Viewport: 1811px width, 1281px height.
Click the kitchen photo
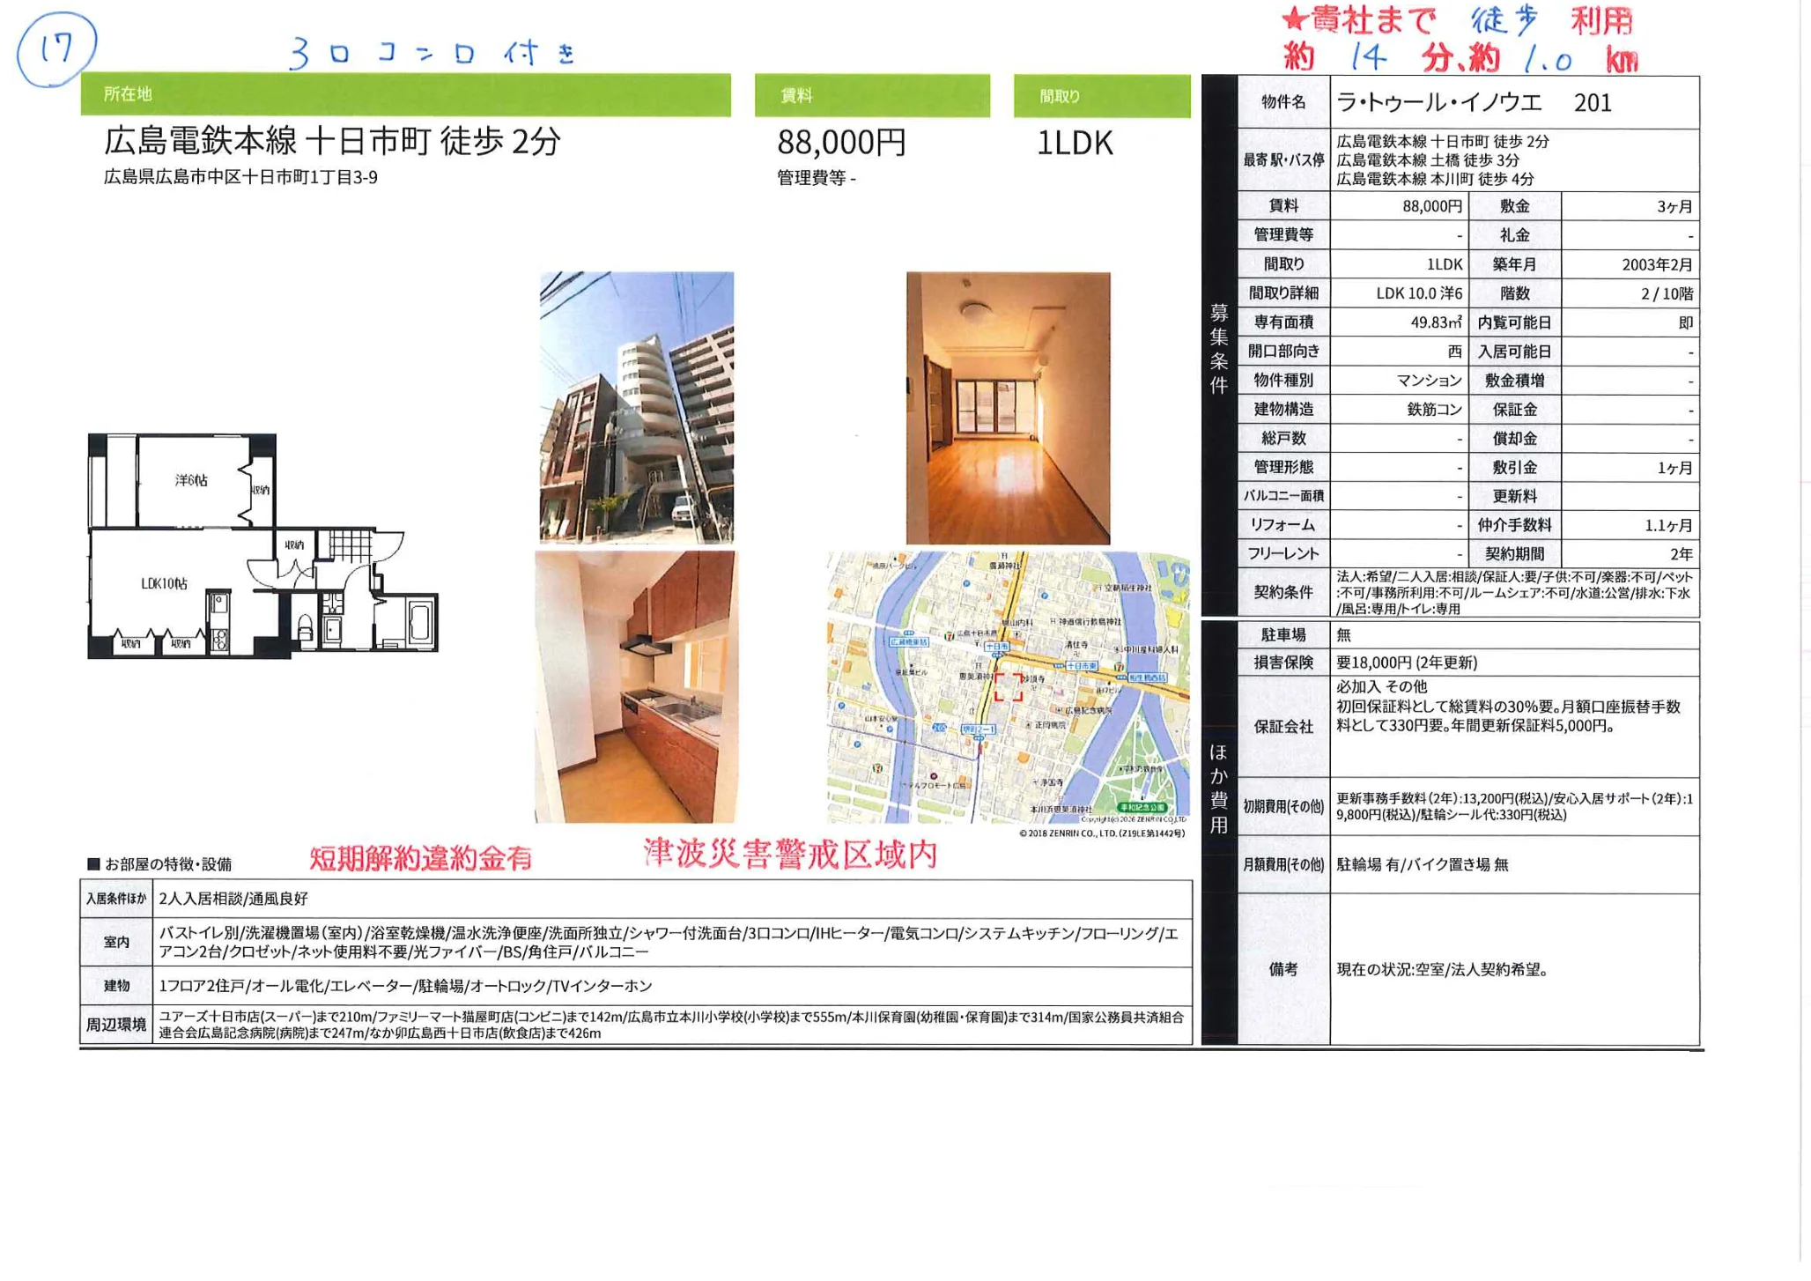(635, 687)
